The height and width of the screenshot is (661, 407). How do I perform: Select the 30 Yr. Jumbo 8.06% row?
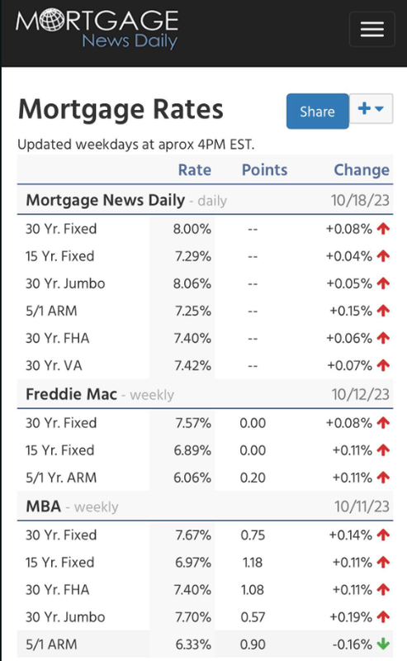(206, 283)
